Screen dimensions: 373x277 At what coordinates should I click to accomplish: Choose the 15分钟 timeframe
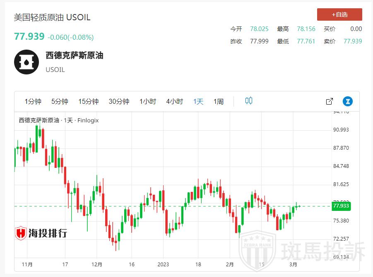(x=89, y=101)
